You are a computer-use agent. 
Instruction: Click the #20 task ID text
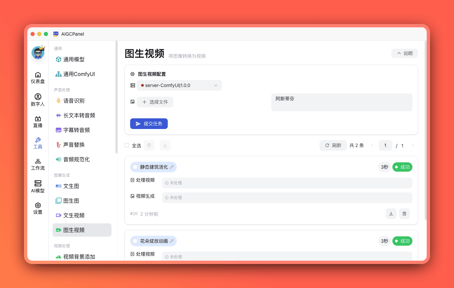pyautogui.click(x=134, y=214)
